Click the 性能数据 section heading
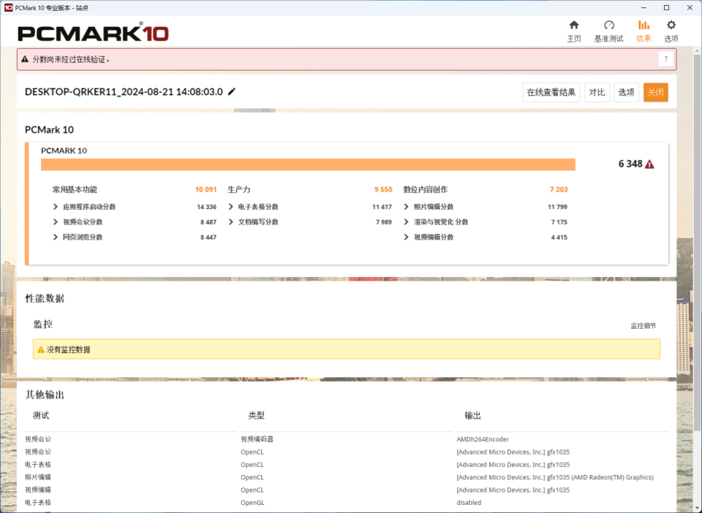702x513 pixels. (45, 298)
